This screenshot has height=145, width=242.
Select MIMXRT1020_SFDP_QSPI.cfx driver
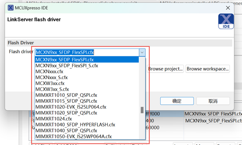tap(87, 113)
